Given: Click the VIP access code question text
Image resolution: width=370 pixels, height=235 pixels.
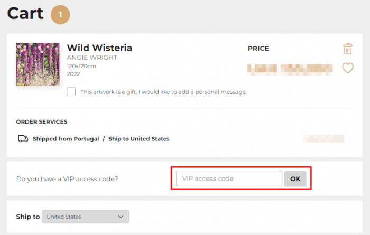Looking at the screenshot, I should [x=67, y=179].
